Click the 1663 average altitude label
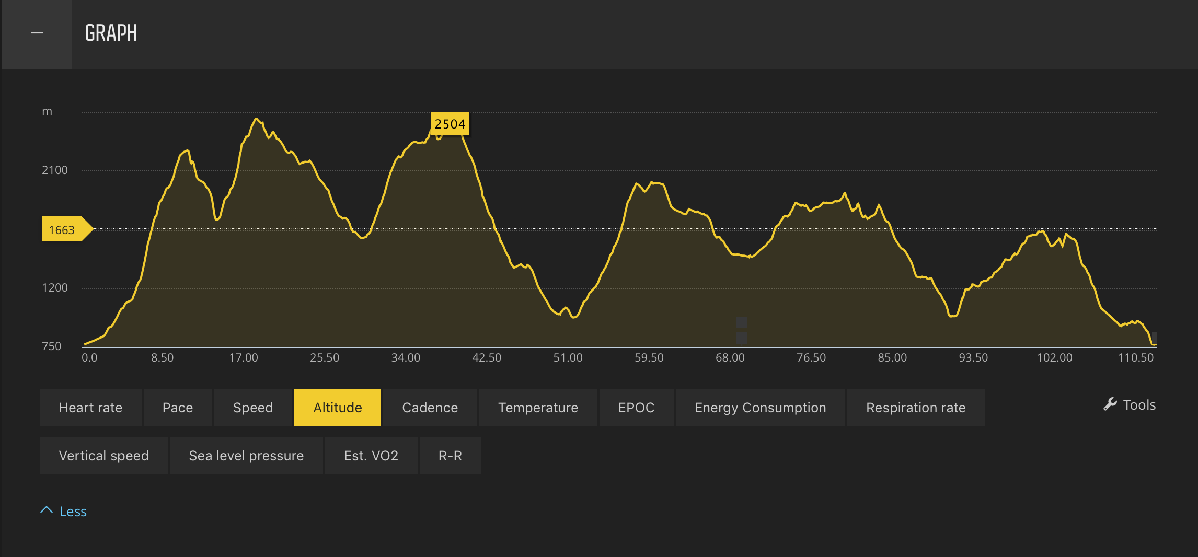1198x557 pixels. (62, 229)
